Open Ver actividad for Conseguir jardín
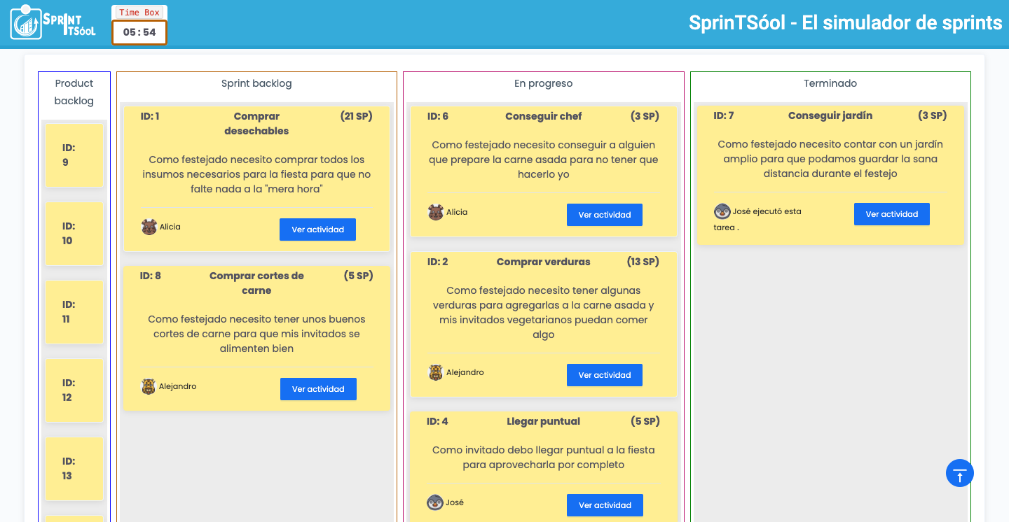 [x=892, y=214]
